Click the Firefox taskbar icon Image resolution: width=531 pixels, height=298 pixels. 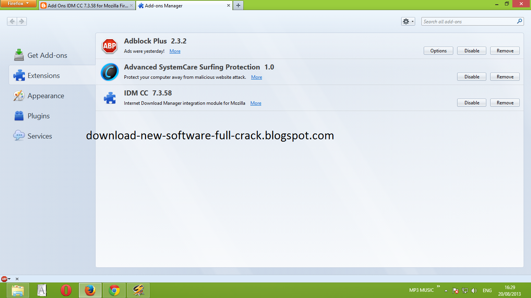click(90, 290)
